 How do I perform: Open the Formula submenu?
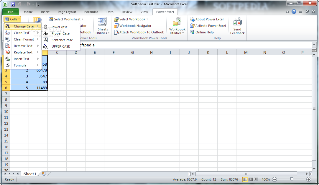pos(23,66)
